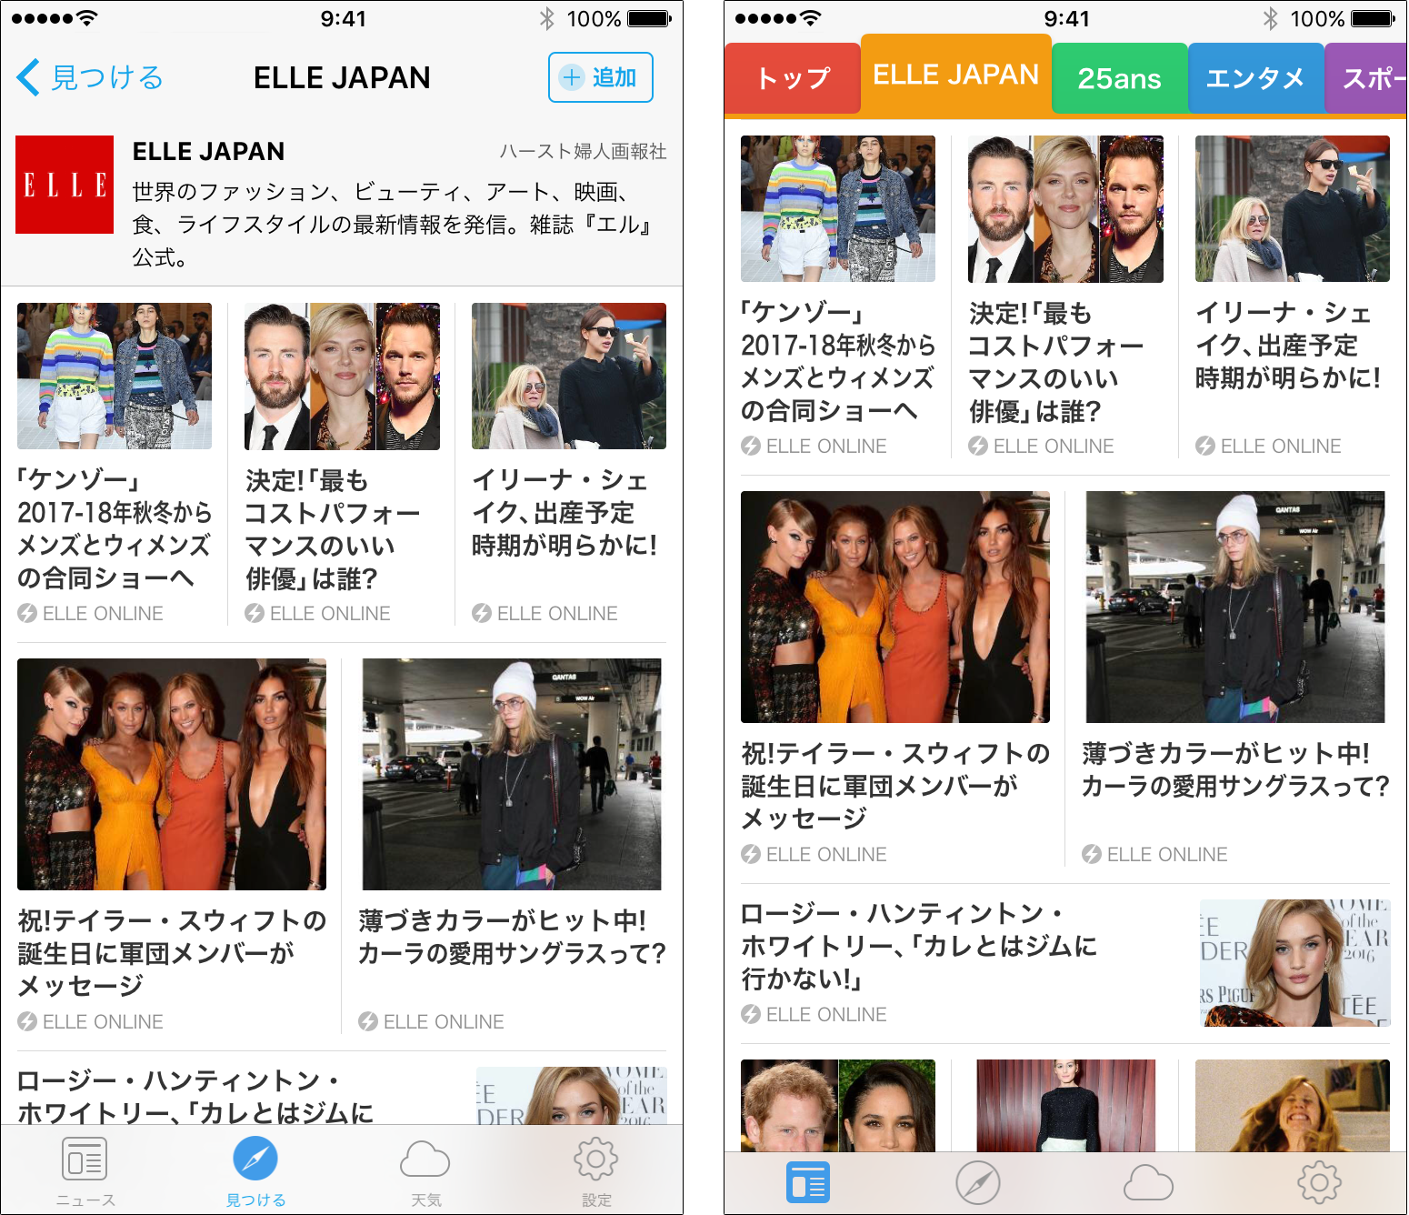Screen dimensions: 1409x1215
Task: Open 祝!テイラー・スウィフトの headline in right phone
Action: [895, 786]
